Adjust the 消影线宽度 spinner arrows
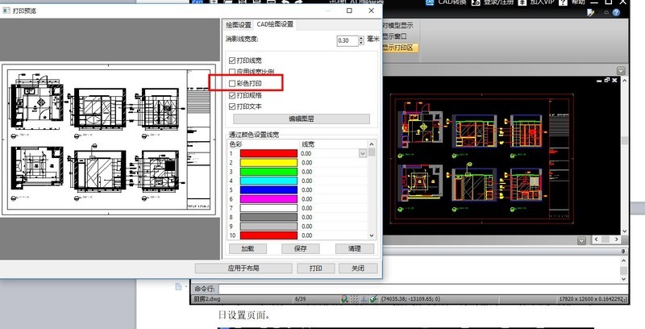Image resolution: width=645 pixels, height=329 pixels. click(360, 40)
